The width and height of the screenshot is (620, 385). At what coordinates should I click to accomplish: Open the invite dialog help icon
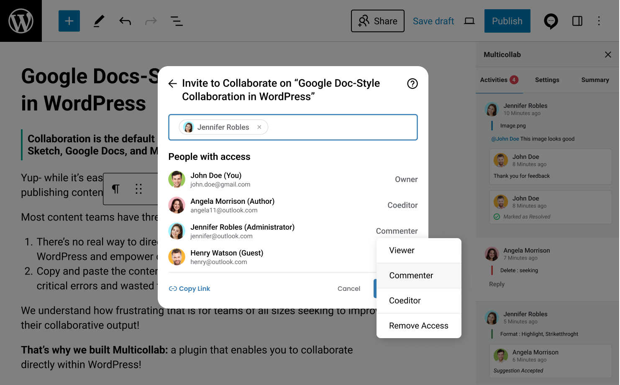click(x=412, y=84)
